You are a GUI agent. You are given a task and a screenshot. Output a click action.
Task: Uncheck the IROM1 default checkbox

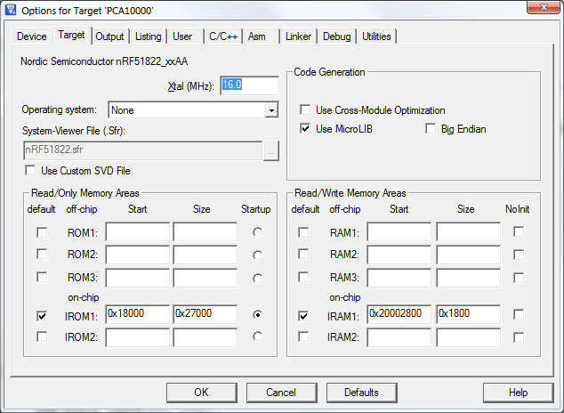point(42,316)
